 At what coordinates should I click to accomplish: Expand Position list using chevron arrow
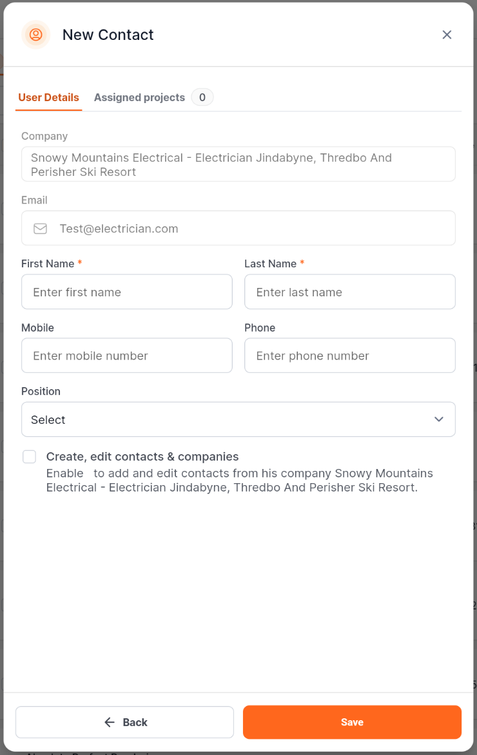click(439, 419)
